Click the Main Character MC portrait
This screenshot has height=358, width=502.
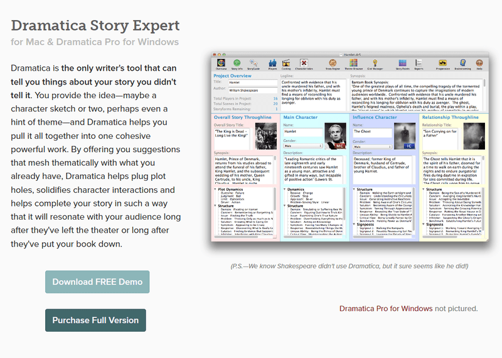(335, 136)
